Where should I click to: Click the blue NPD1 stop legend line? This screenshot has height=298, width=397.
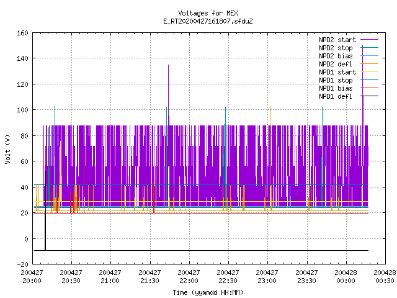point(370,80)
